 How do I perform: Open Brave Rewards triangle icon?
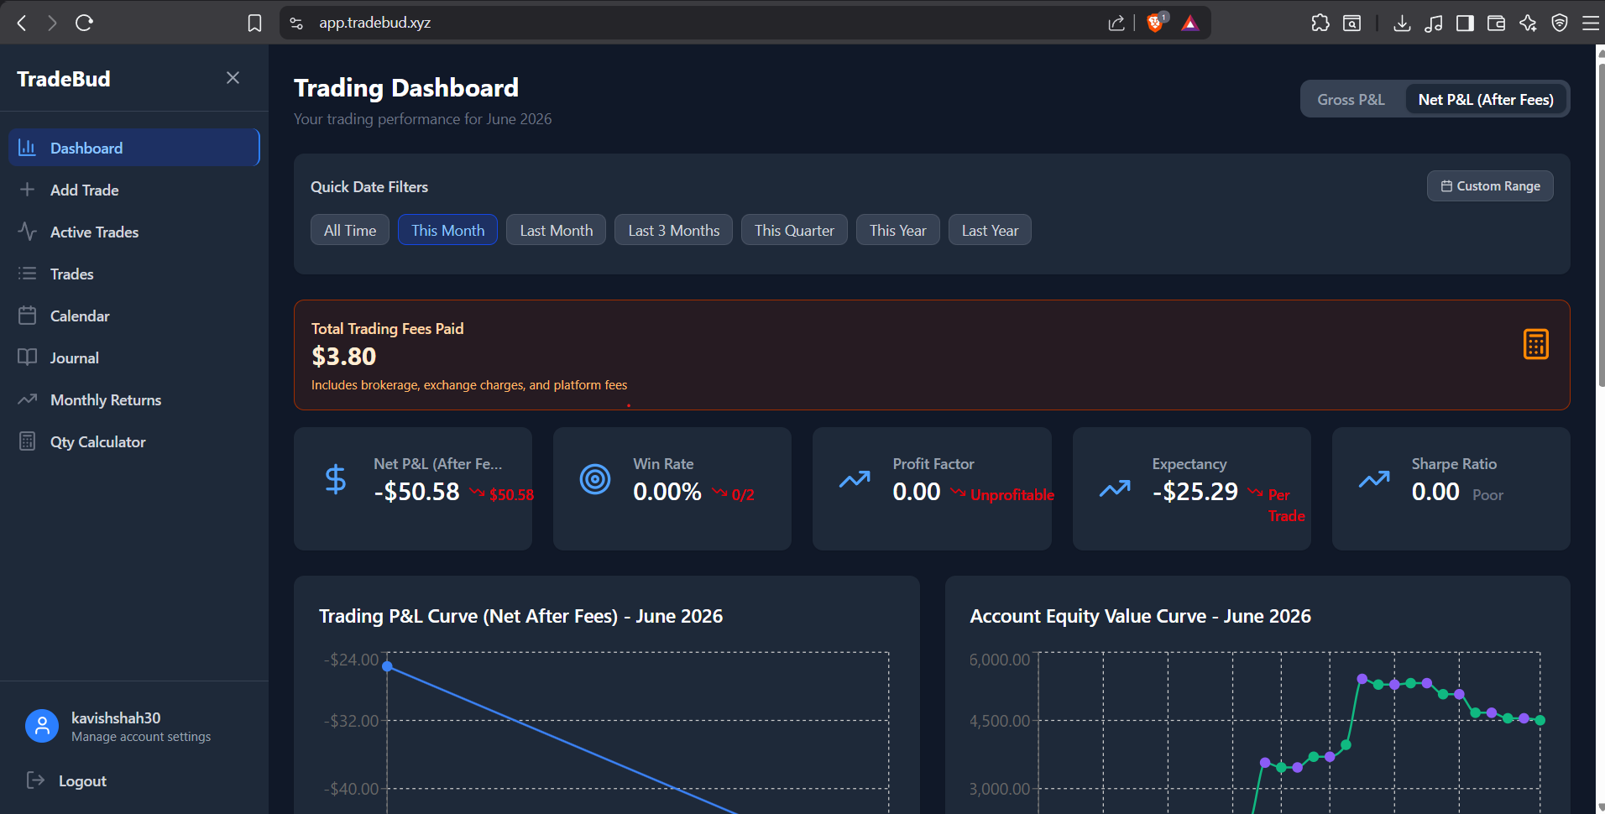[x=1190, y=23]
